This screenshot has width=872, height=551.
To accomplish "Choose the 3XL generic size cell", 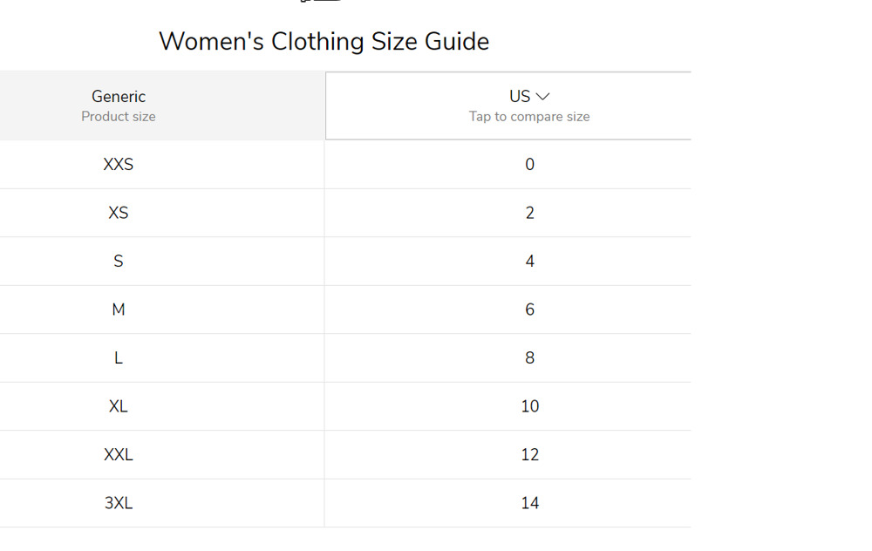I will click(162, 503).
